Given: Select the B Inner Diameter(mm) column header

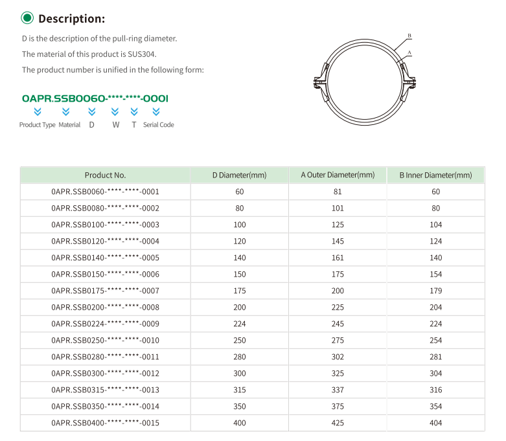Looking at the screenshot, I should click(x=435, y=175).
